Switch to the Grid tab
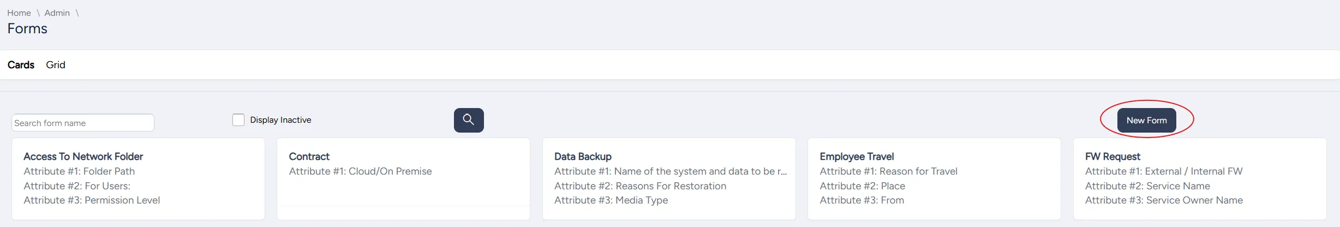The image size is (1340, 227). pos(56,65)
